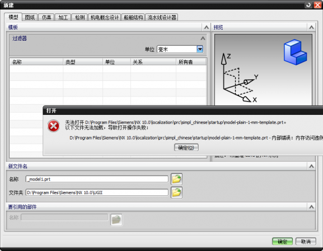The image size is (323, 251).
Task: Click 确定(O) in the error dialog
Action: (186, 148)
